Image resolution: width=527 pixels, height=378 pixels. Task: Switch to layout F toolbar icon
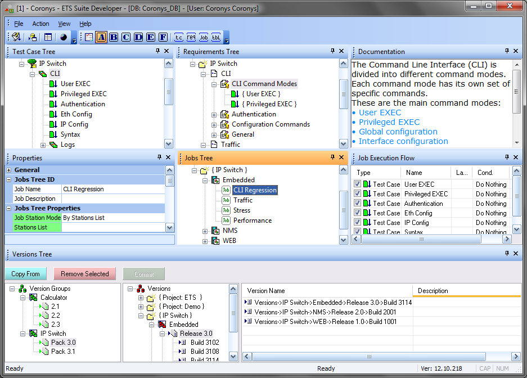pyautogui.click(x=163, y=37)
